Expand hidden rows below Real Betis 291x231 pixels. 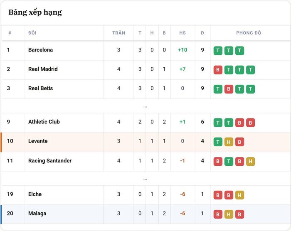coord(145,107)
